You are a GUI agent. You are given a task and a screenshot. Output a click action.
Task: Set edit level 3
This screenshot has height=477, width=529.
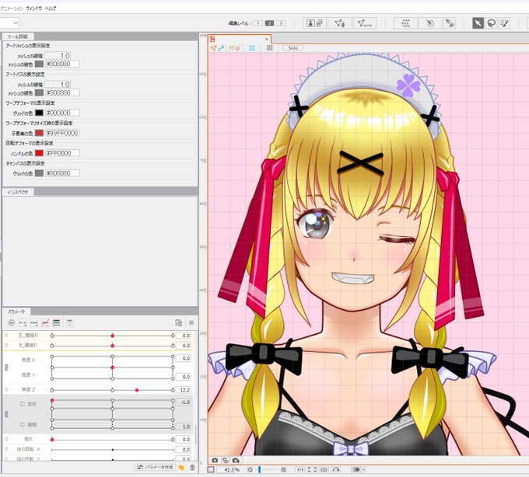click(x=281, y=23)
